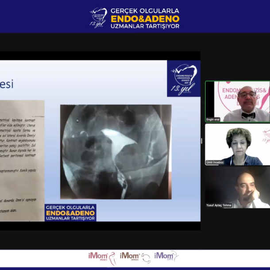Select Yusuf Aytaç Tohma's video tile
The image size is (270, 270).
point(237,187)
